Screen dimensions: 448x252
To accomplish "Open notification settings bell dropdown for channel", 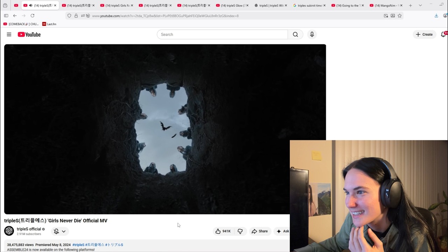I will (x=60, y=231).
